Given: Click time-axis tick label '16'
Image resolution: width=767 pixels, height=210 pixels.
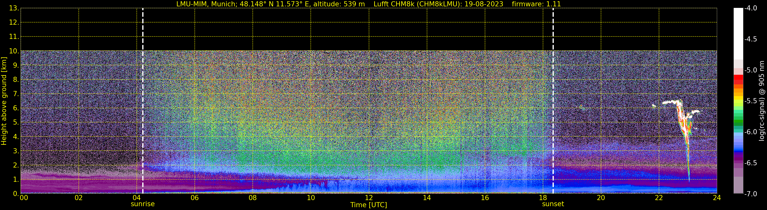Looking at the screenshot, I should [x=485, y=198].
